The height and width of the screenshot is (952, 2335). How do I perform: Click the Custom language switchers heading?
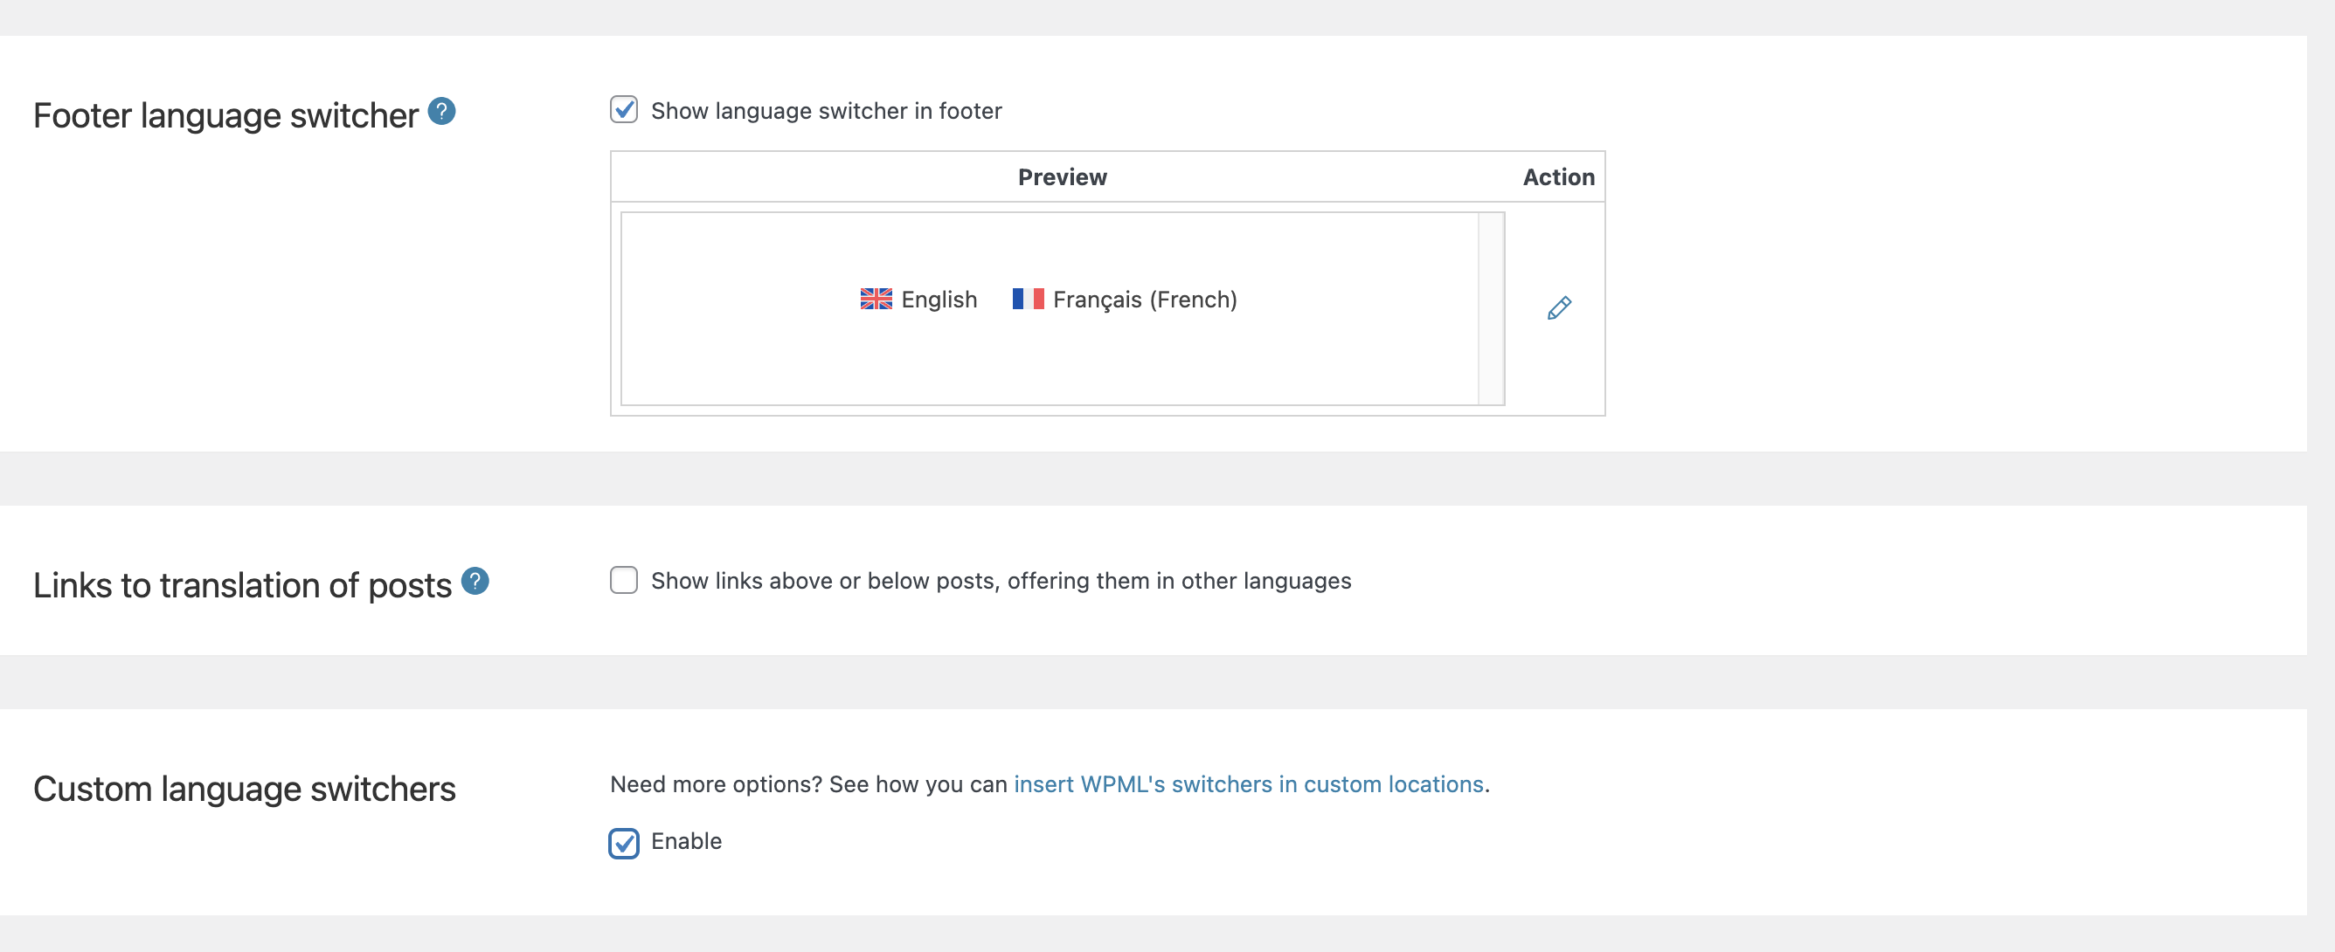[x=245, y=789]
